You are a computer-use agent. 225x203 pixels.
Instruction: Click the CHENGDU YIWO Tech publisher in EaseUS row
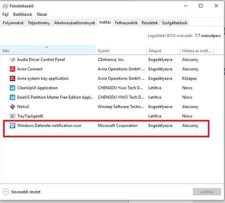tap(121, 97)
